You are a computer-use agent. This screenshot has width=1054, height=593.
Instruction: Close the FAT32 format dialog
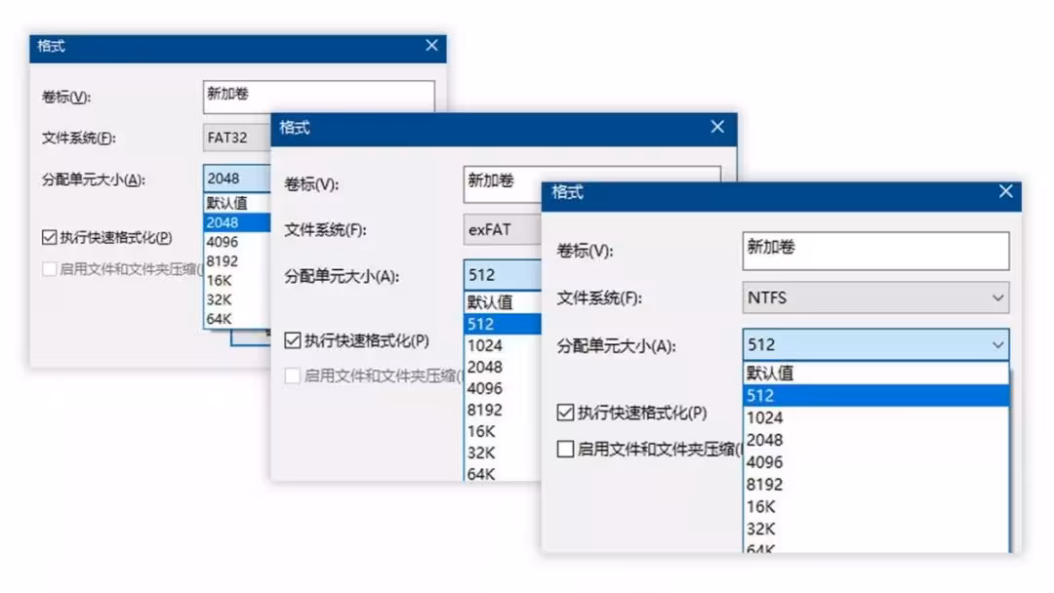click(431, 46)
